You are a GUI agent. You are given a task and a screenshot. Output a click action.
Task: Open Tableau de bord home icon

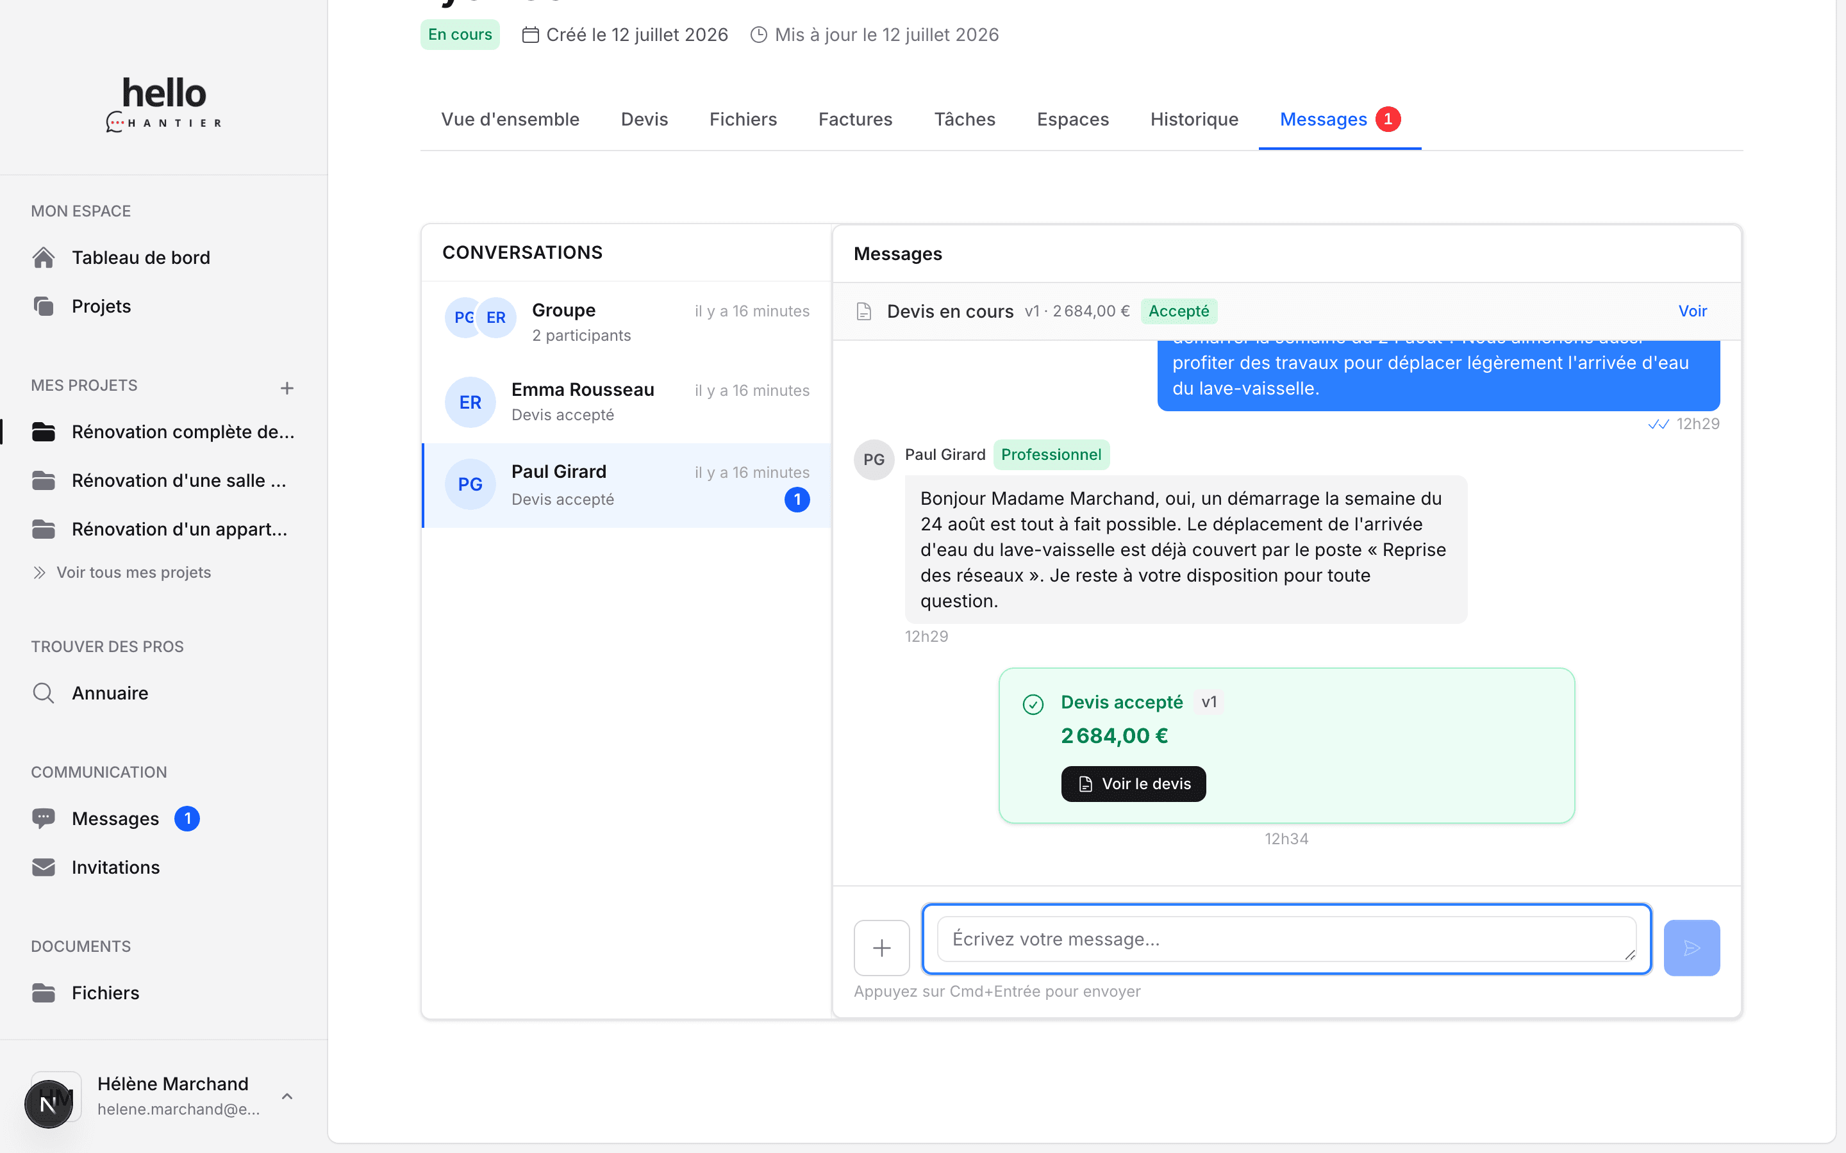click(x=44, y=258)
